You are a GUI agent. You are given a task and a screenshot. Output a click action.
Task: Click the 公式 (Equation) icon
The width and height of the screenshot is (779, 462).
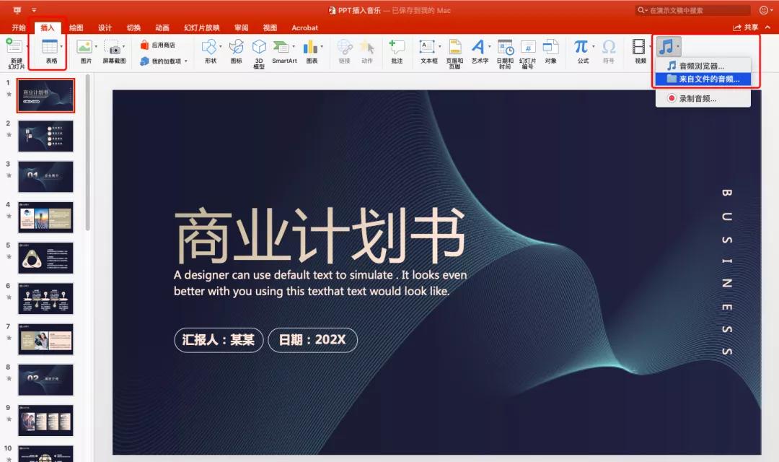582,48
